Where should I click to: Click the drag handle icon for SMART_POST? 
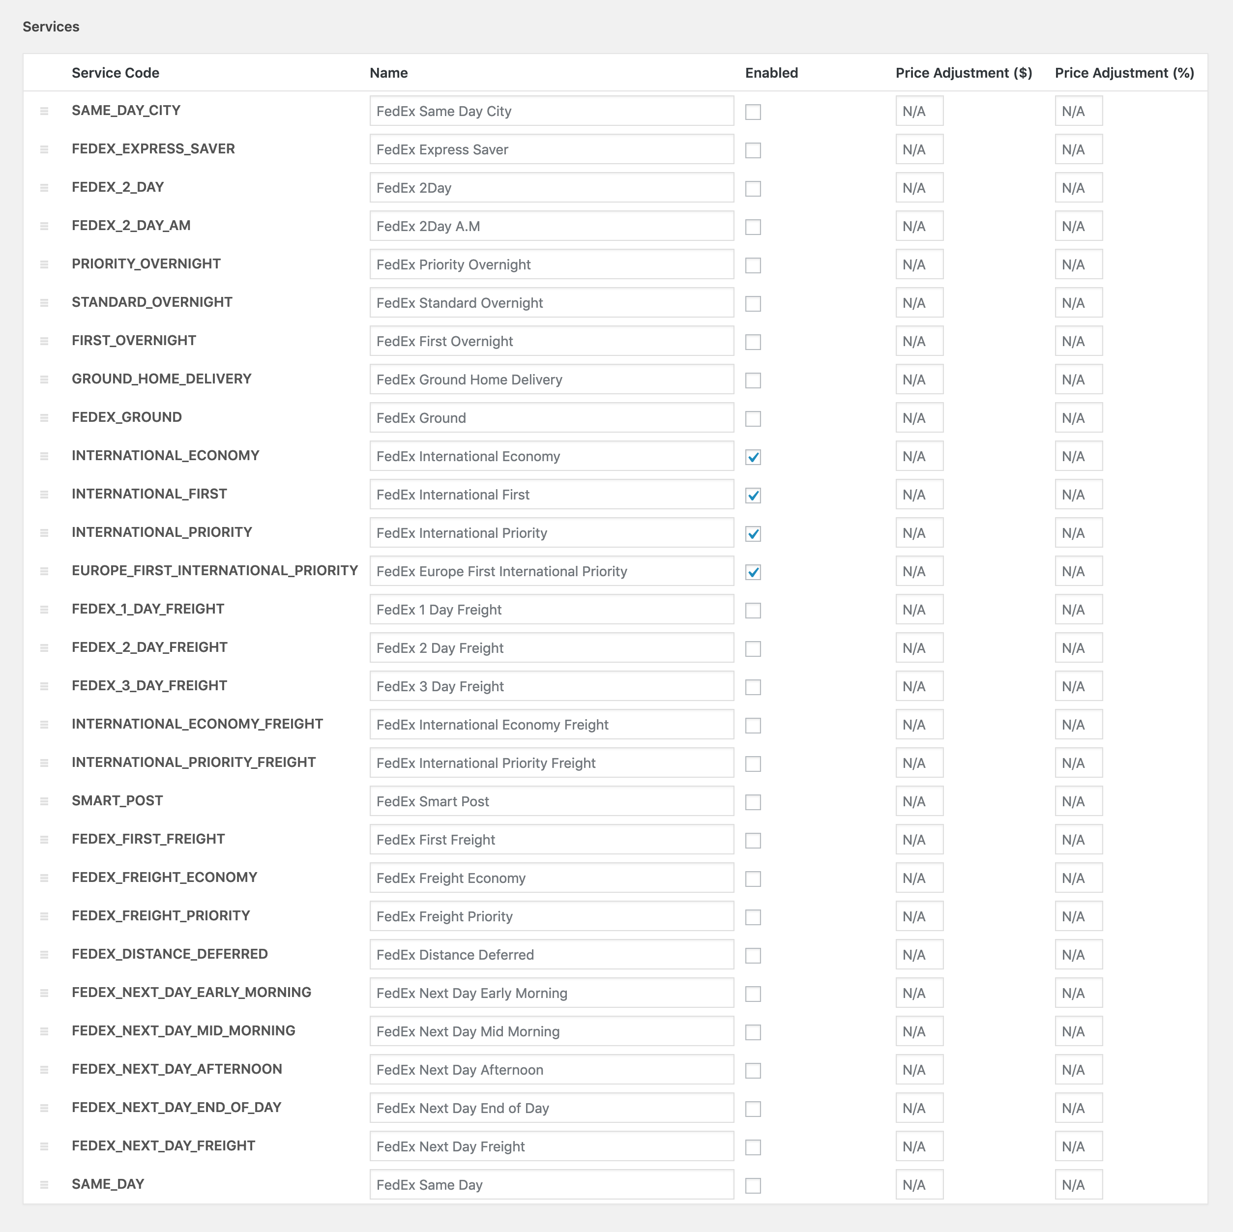tap(43, 801)
